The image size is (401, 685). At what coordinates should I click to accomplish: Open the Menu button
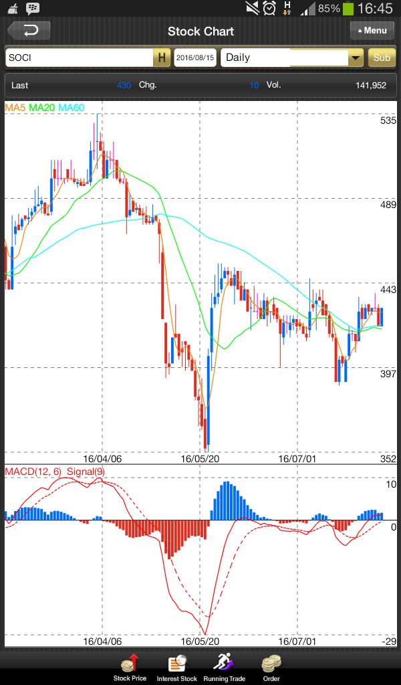click(372, 31)
